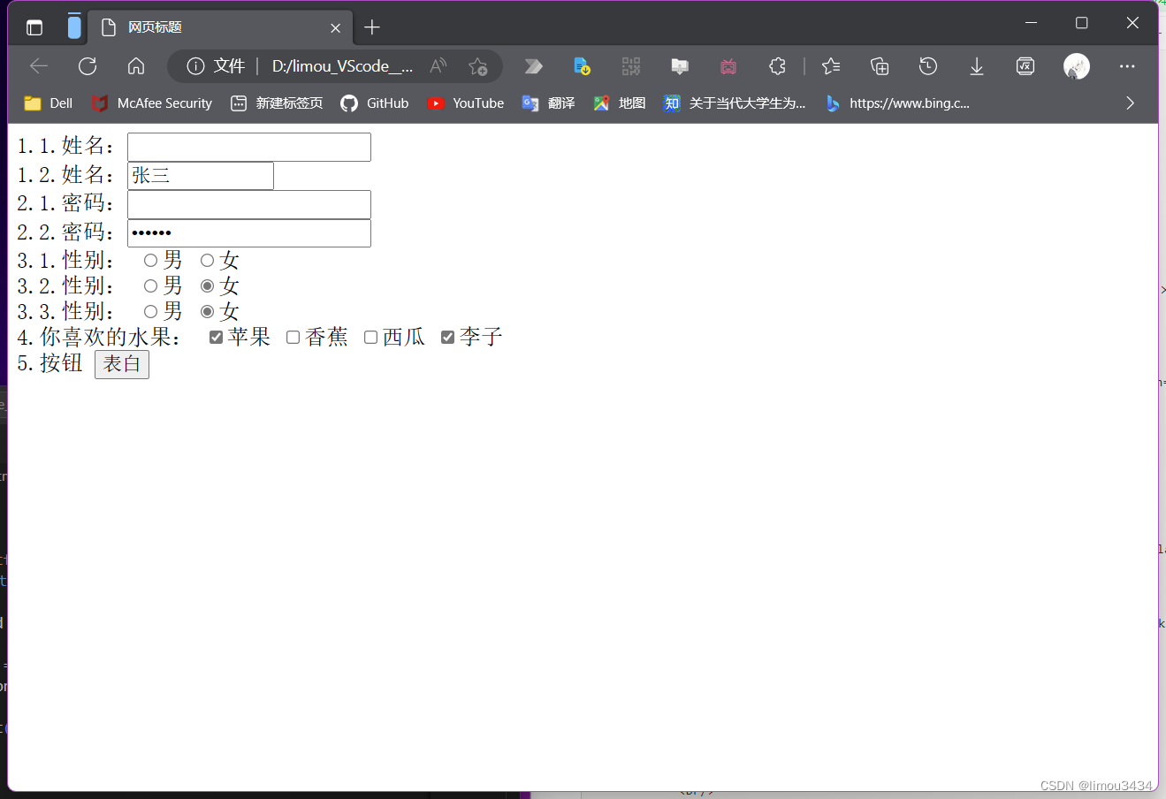
Task: Open the GitHub bookmark
Action: click(x=375, y=103)
